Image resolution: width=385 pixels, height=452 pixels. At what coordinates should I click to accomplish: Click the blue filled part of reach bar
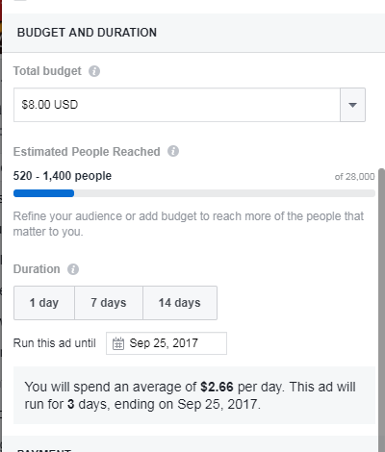click(43, 193)
